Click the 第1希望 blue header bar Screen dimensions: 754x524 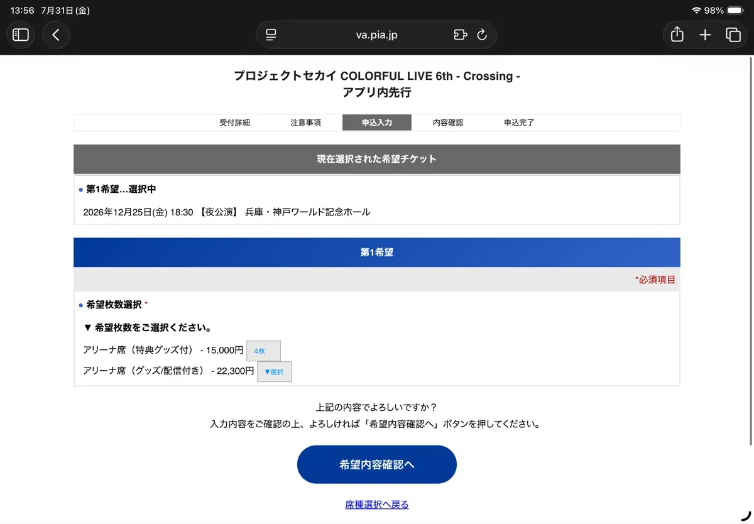click(377, 252)
